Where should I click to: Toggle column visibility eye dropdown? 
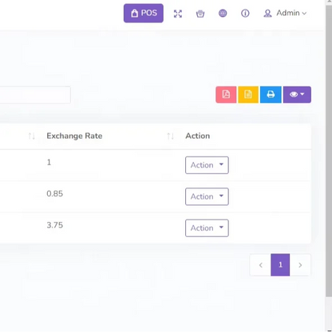click(297, 94)
